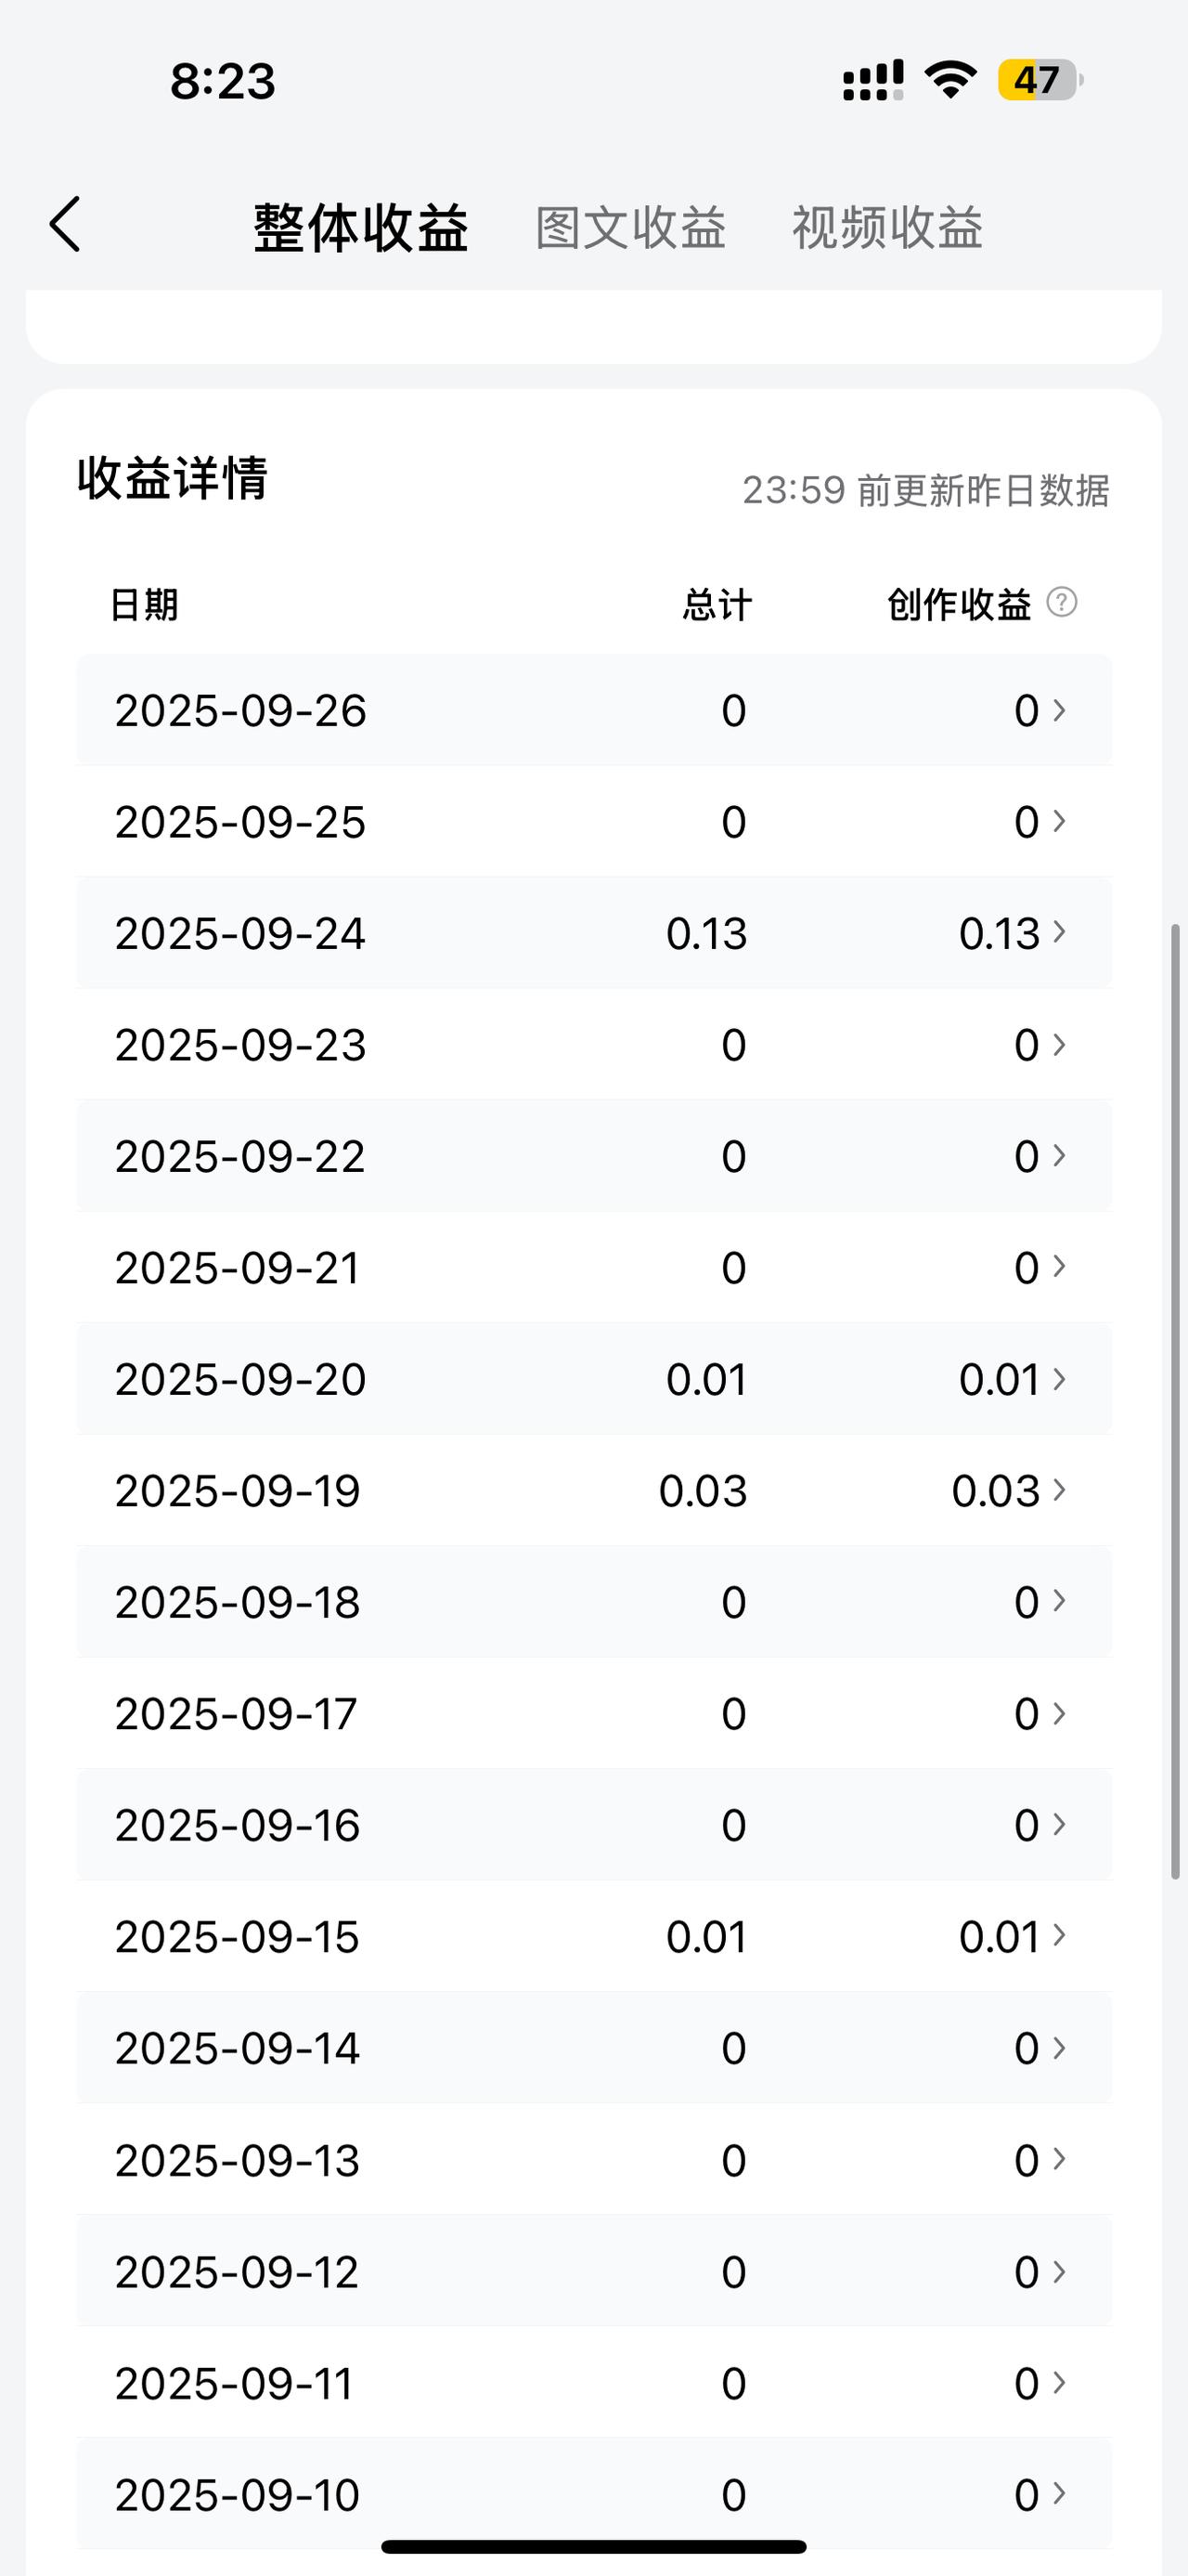The image size is (1188, 2576).
Task: Open chevron on 2025-09-10 row
Action: pos(1059,2494)
